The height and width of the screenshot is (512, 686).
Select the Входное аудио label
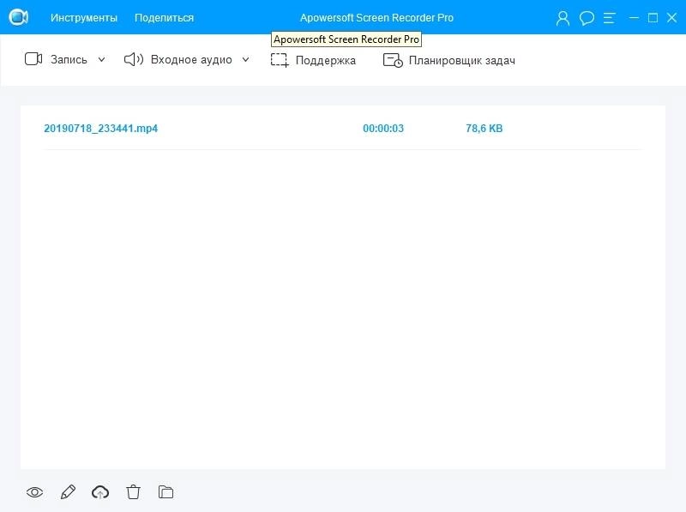pos(191,59)
